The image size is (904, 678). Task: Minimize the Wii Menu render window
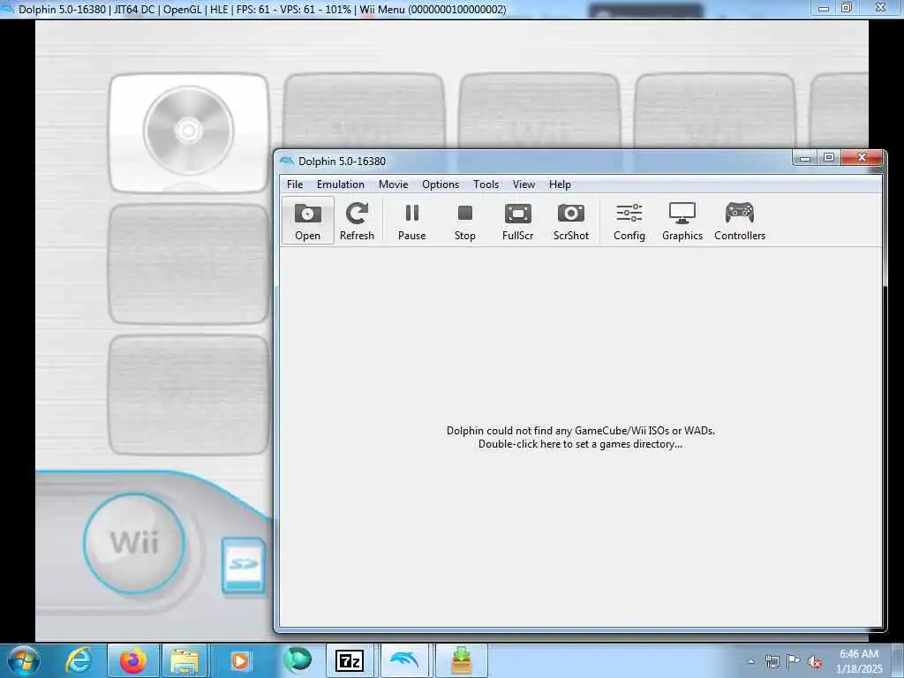pyautogui.click(x=824, y=8)
